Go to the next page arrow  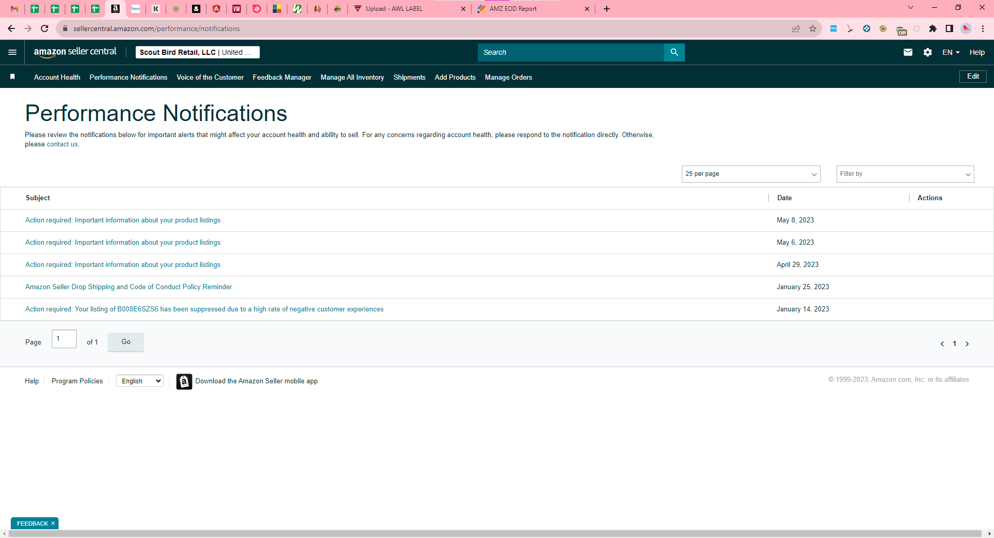[967, 344]
